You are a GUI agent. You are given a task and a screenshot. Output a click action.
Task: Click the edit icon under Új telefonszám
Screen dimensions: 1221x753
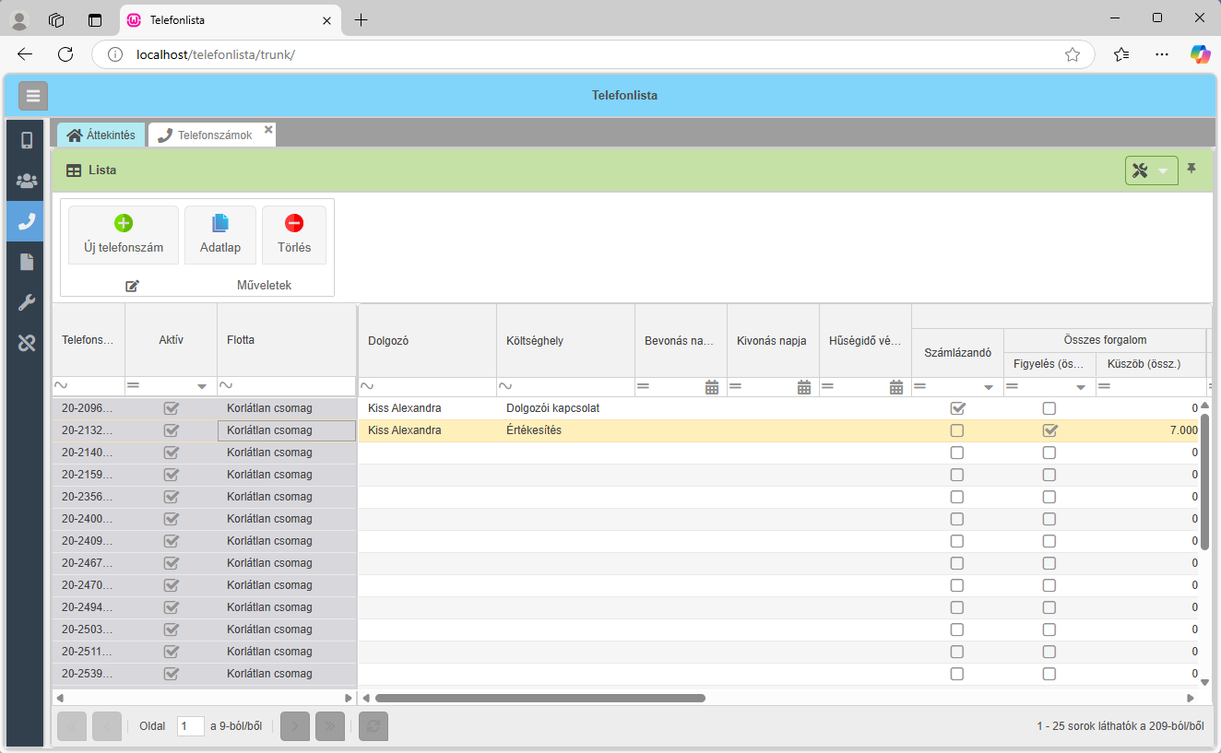(x=132, y=286)
